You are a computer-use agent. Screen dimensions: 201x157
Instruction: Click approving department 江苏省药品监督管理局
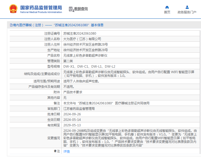pyautogui.click(x=79, y=109)
